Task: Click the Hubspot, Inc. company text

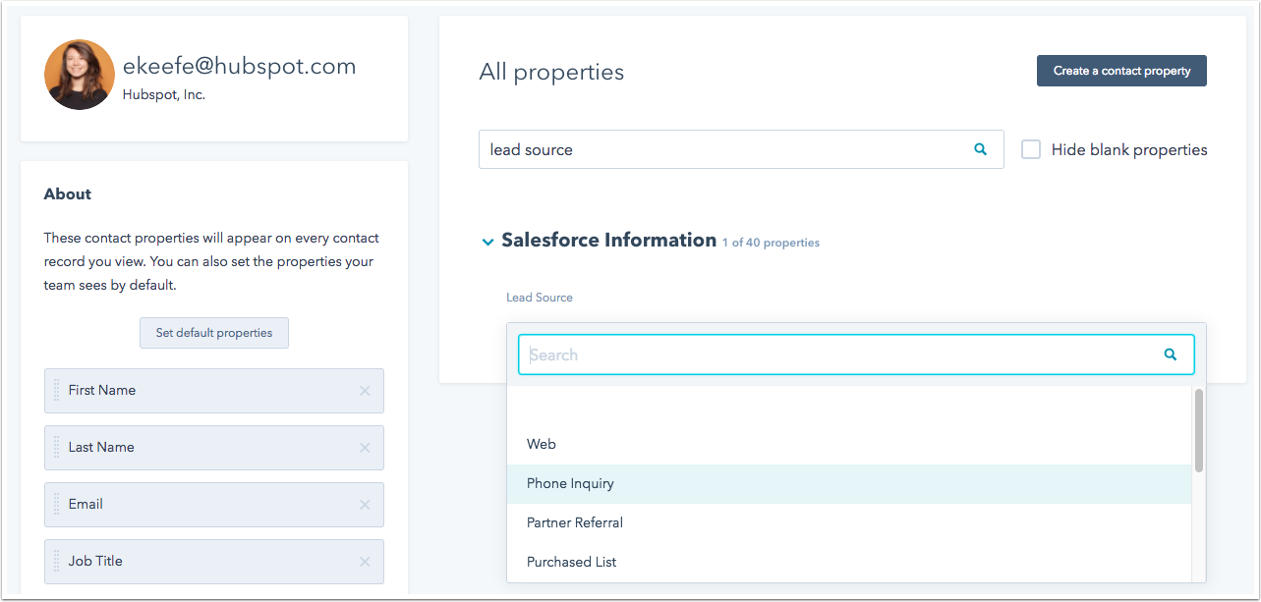Action: tap(164, 95)
